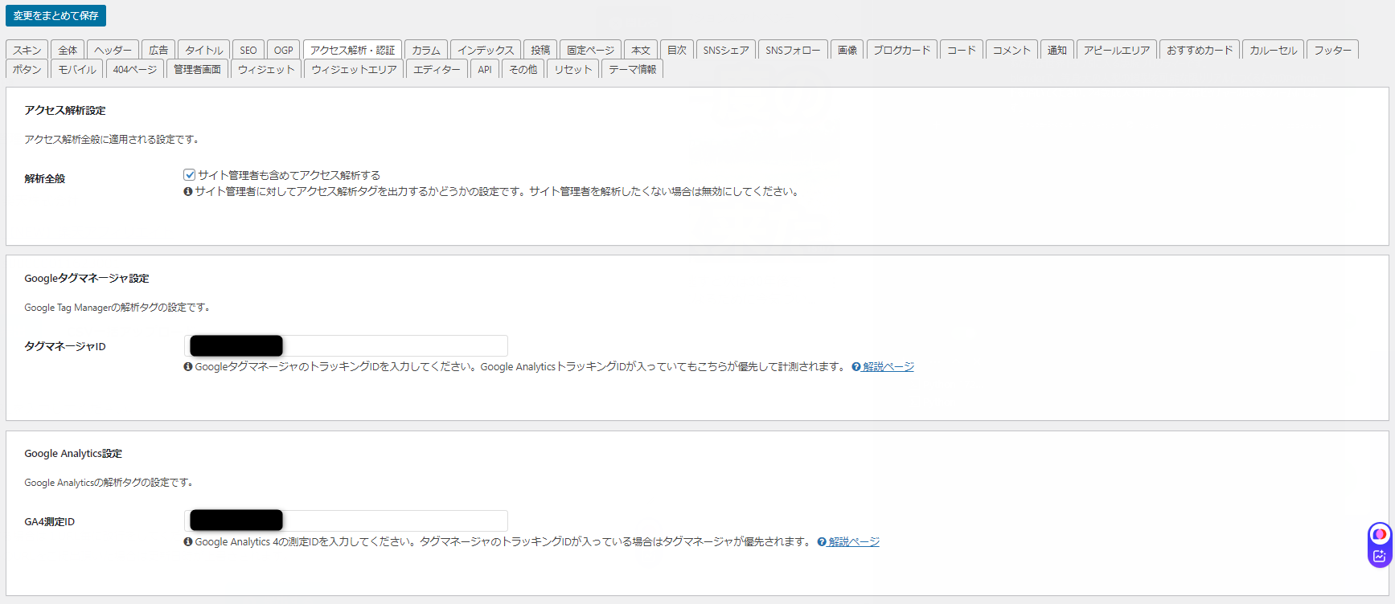Screen dimensions: 1395x604
Task: Open the 404ページ tab
Action: 135,69
